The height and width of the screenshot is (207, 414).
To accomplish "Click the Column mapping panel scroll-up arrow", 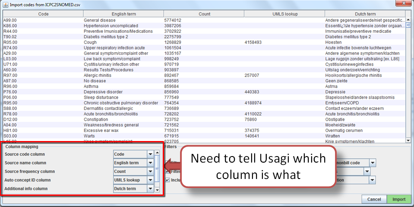I will tap(158, 153).
